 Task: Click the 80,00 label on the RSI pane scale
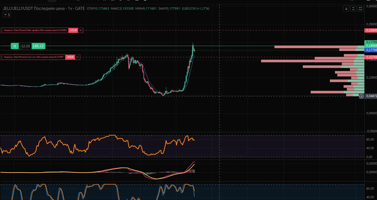(370, 140)
